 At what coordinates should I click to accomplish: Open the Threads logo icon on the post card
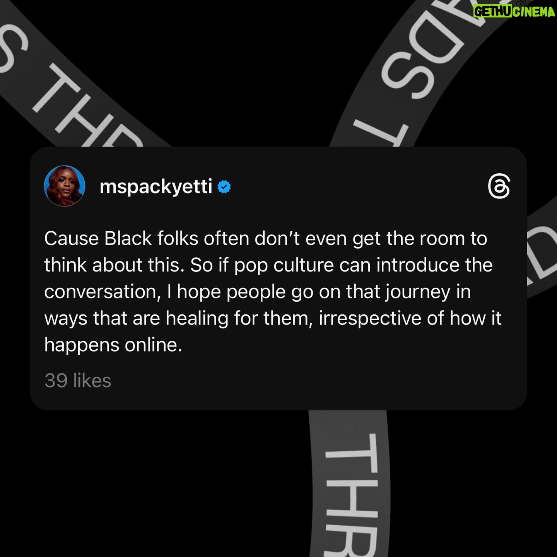click(499, 186)
